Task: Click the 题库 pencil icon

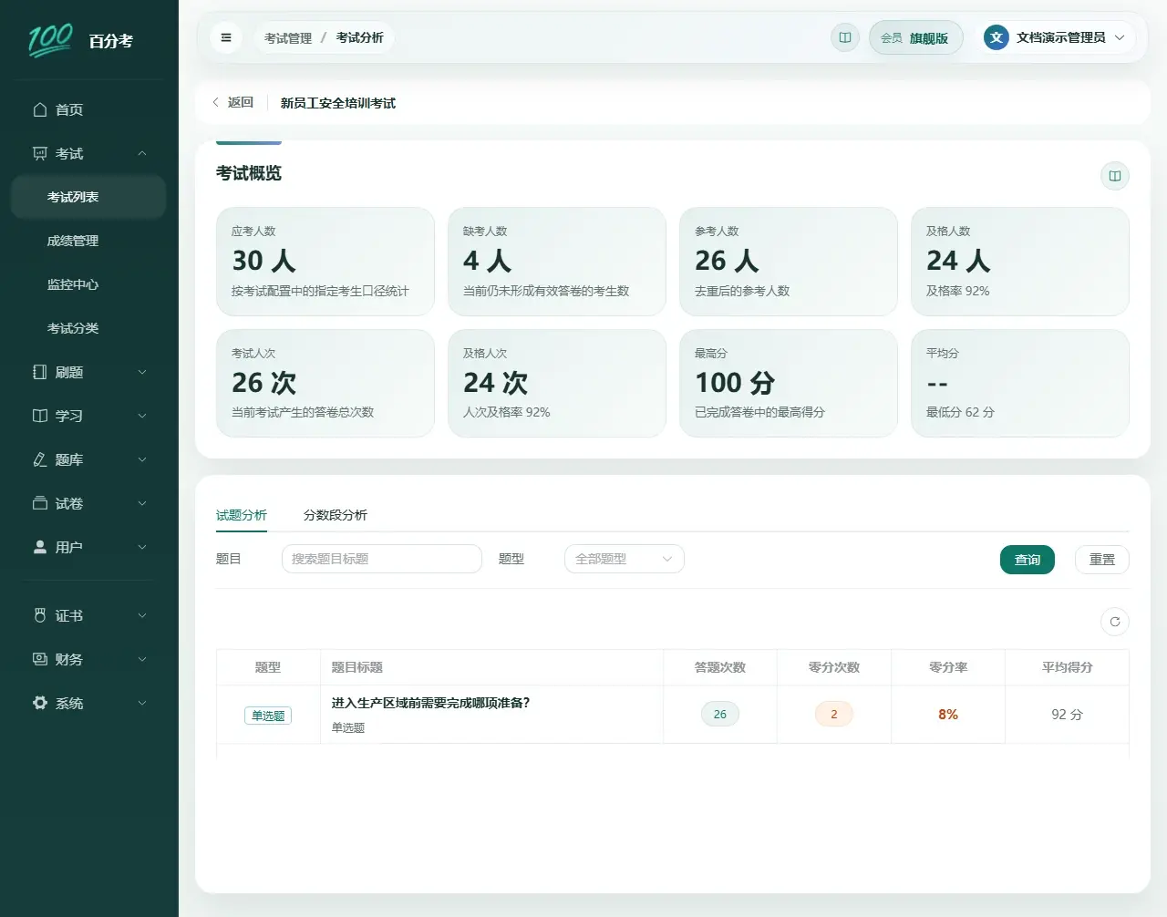Action: 40,459
